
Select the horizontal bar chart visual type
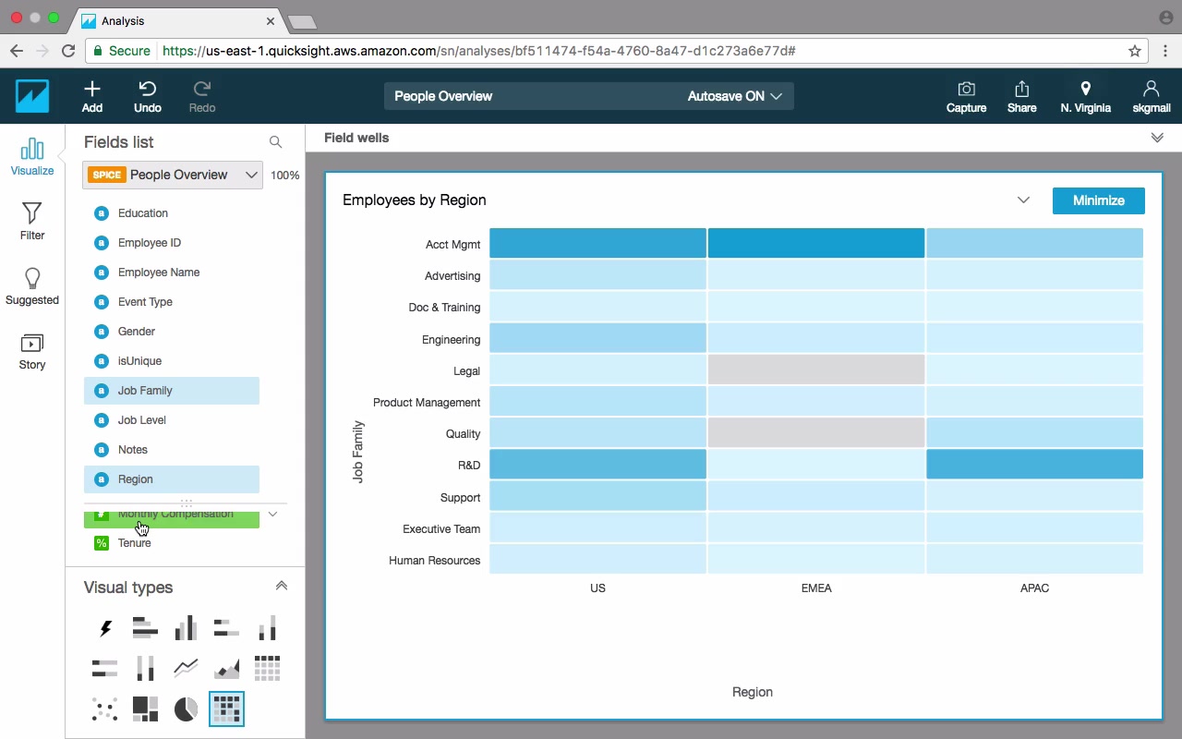[x=145, y=629]
